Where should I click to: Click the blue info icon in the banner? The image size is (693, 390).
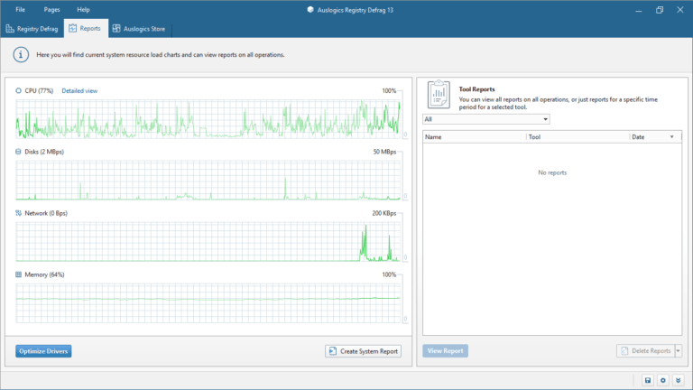point(20,55)
